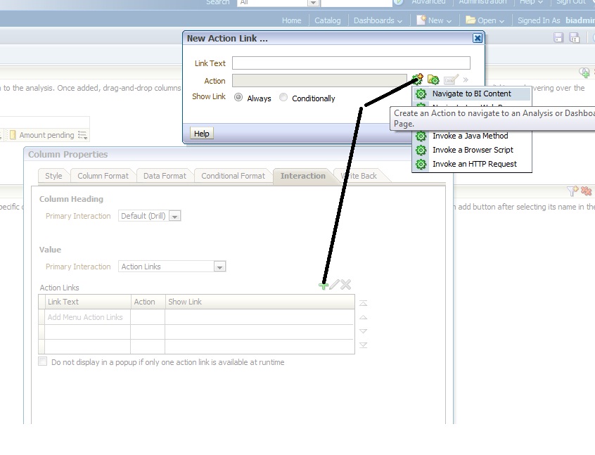Click the green plus to add an Action Link
The image size is (595, 455).
point(324,285)
